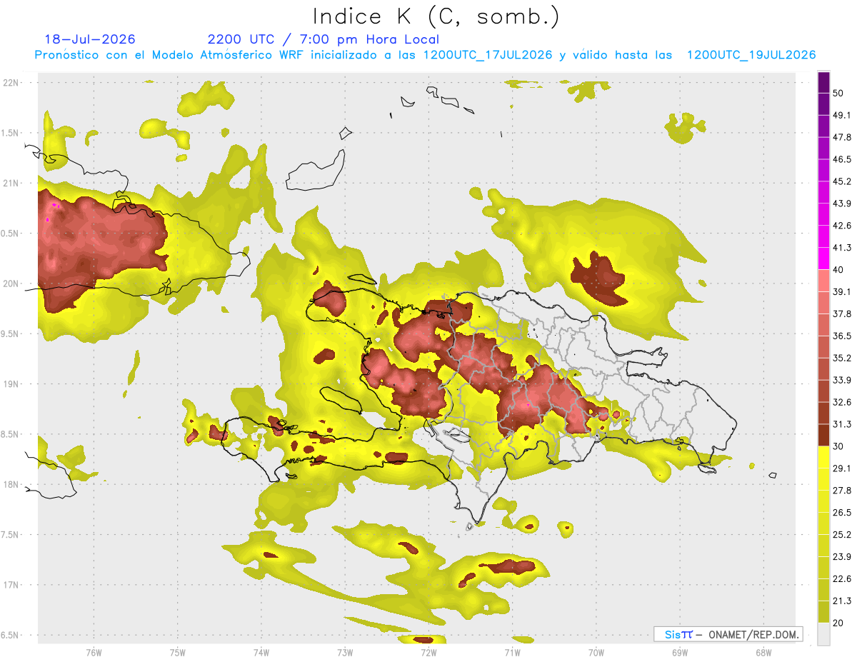Click the magenta color band between 40 and 41.3

(x=823, y=259)
